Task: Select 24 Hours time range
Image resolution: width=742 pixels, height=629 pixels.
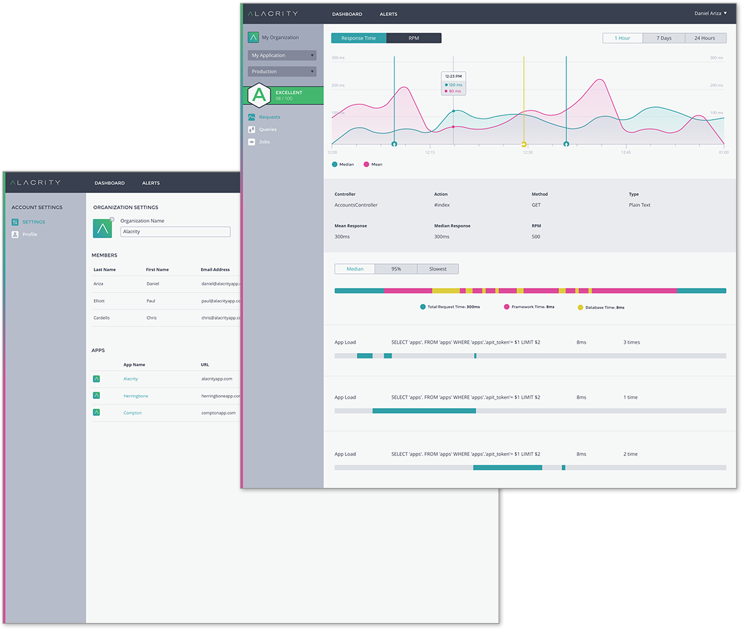Action: (x=705, y=39)
